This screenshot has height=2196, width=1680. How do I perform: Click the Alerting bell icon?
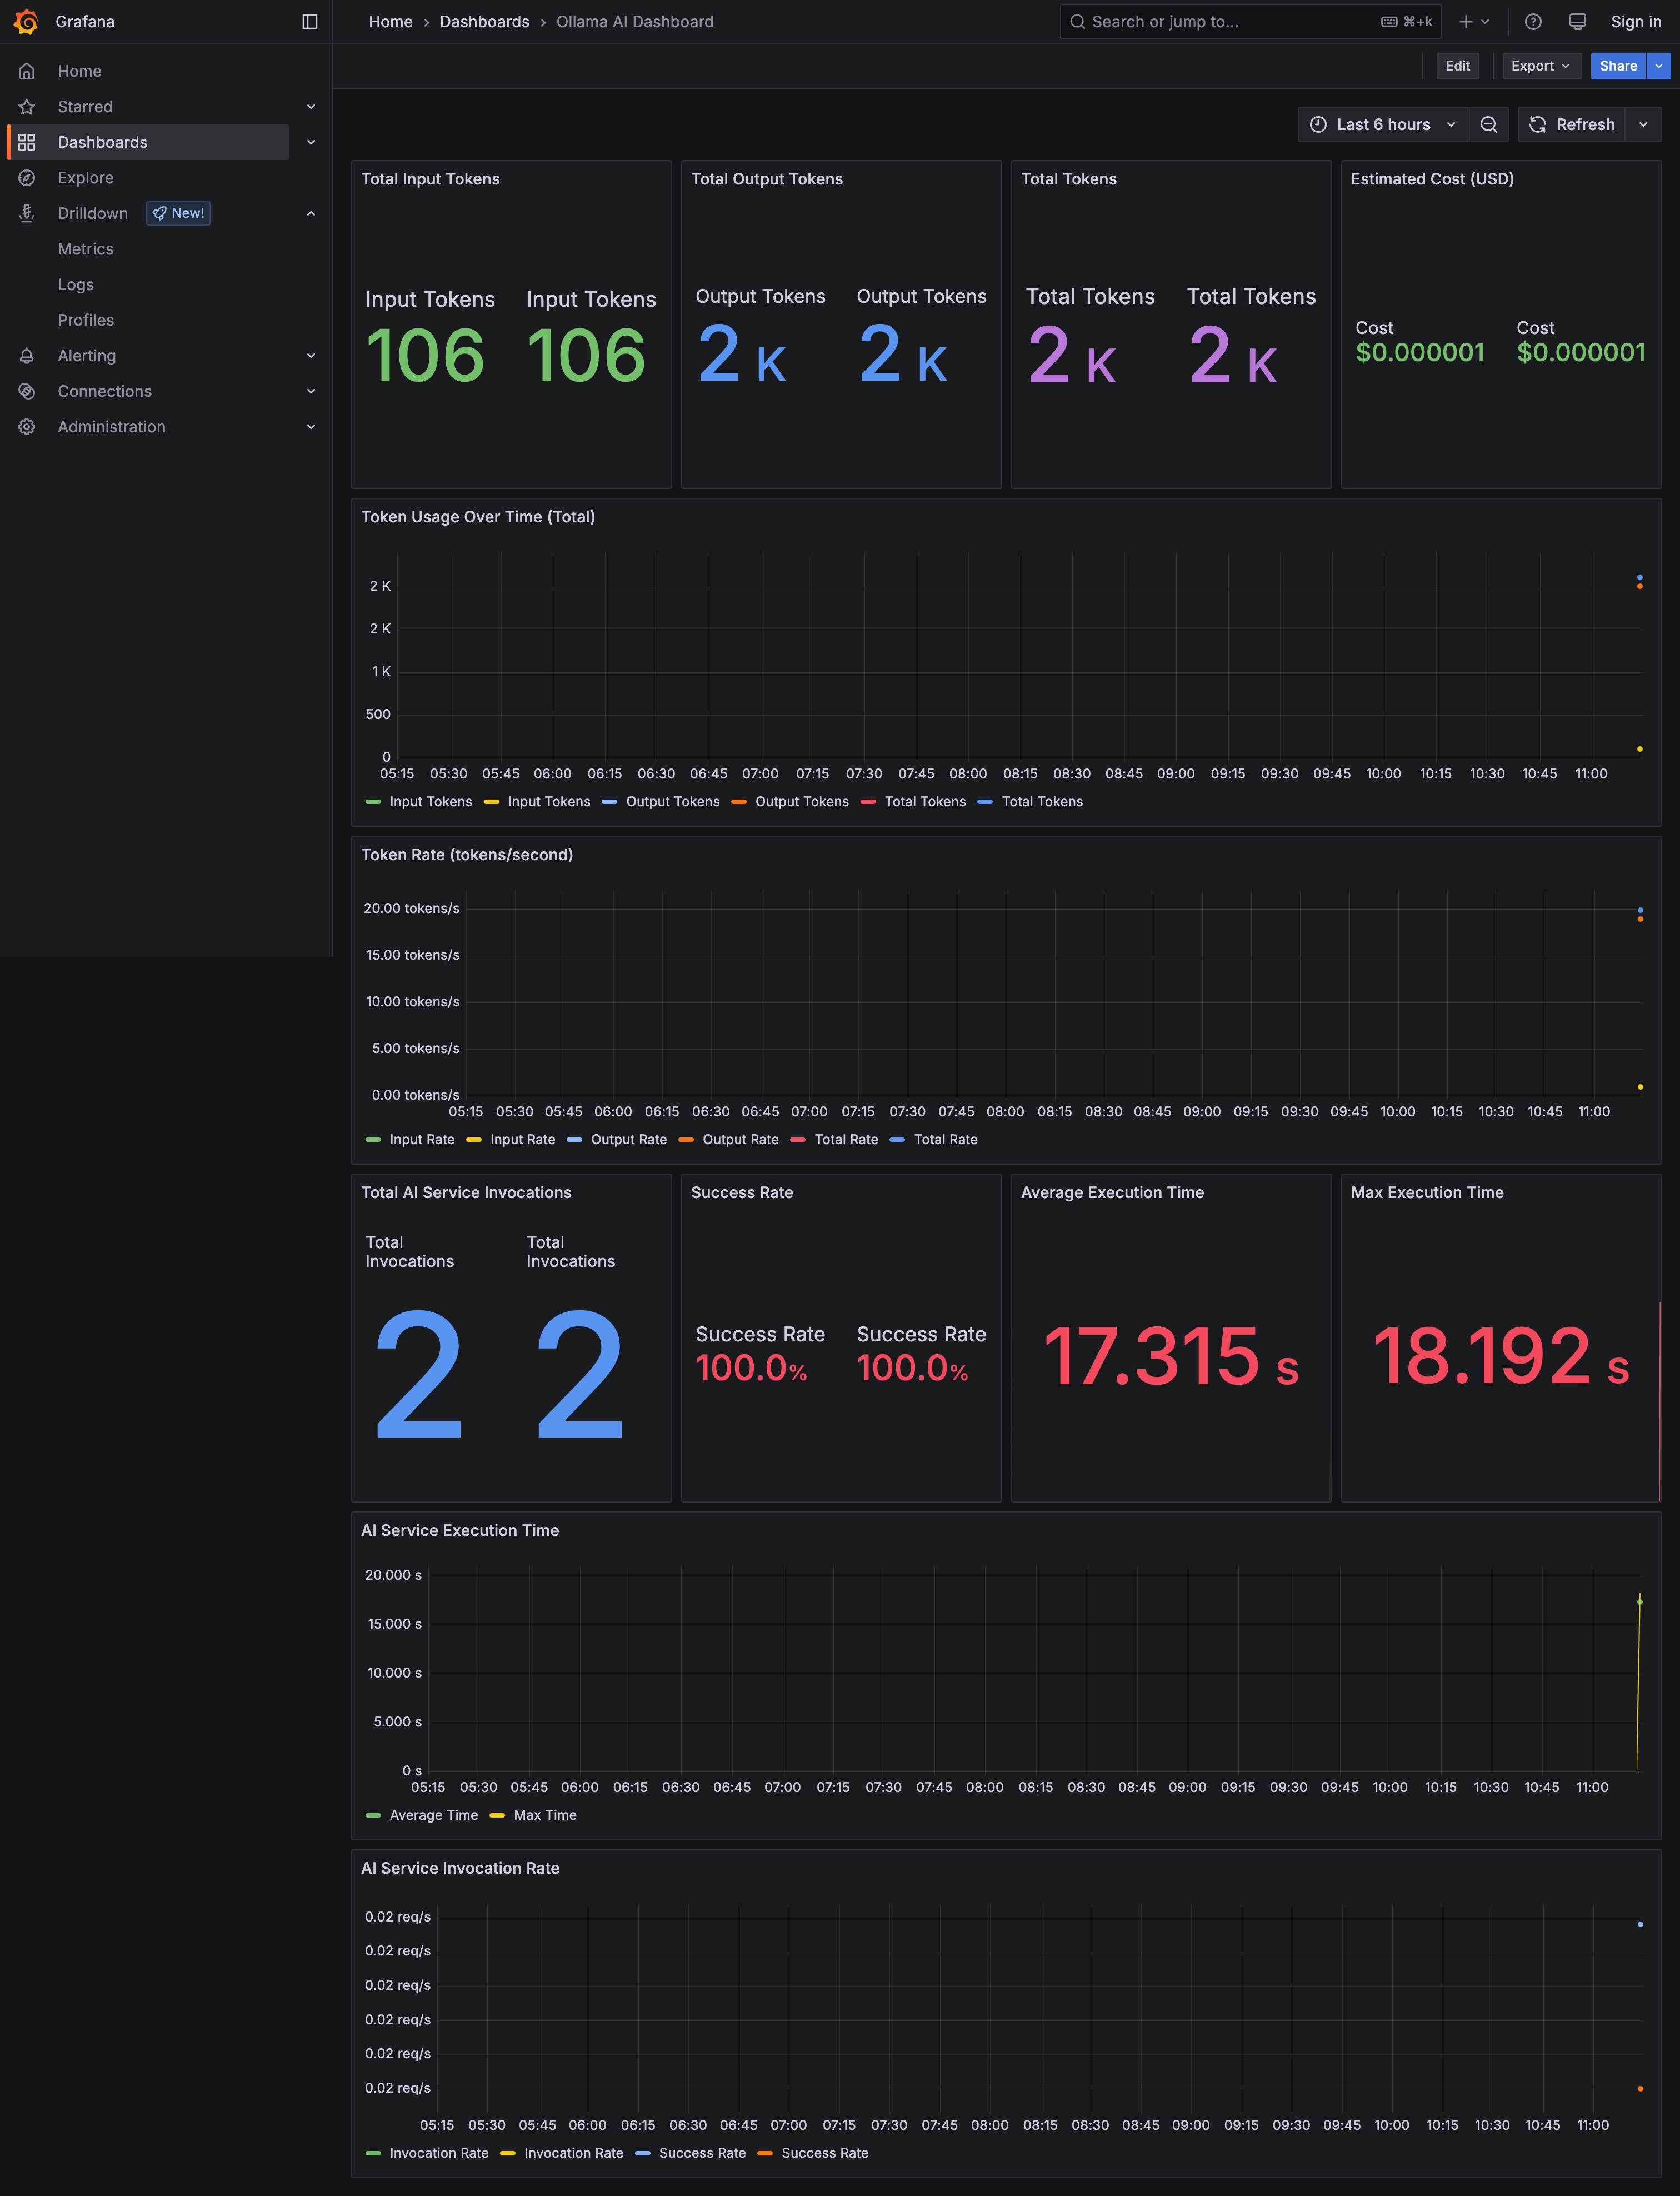pyautogui.click(x=27, y=355)
